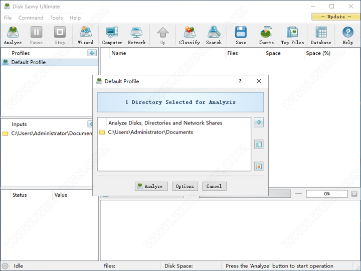361x271 pixels.
Task: Open the File menu
Action: [x=8, y=18]
